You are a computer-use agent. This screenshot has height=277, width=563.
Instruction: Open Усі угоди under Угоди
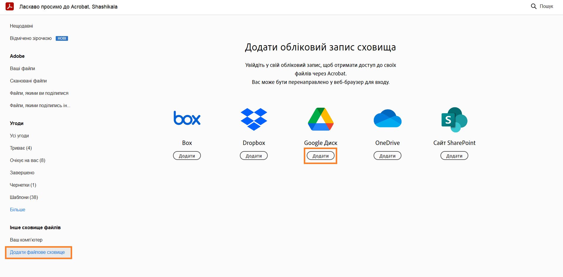click(20, 136)
